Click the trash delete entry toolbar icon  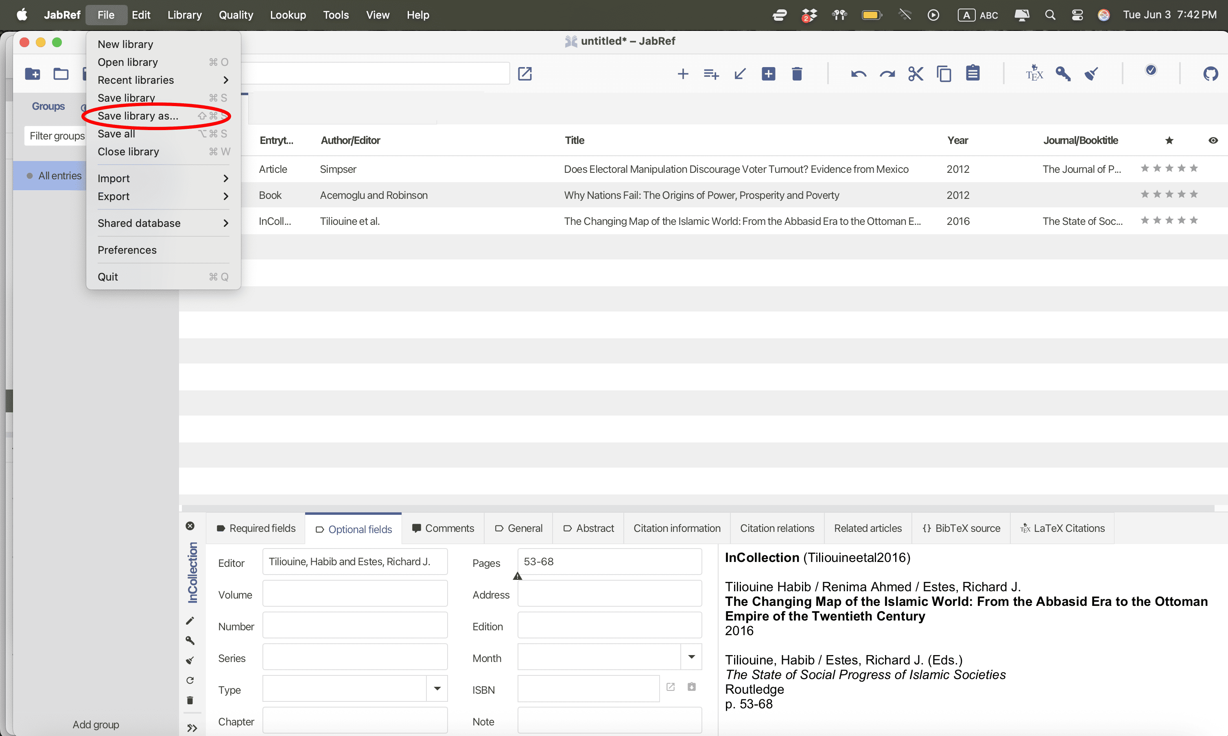click(797, 74)
